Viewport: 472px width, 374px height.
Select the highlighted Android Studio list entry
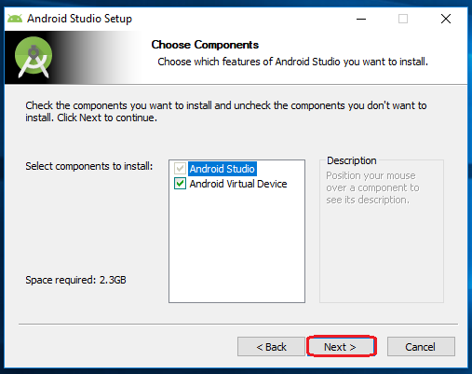(x=223, y=169)
